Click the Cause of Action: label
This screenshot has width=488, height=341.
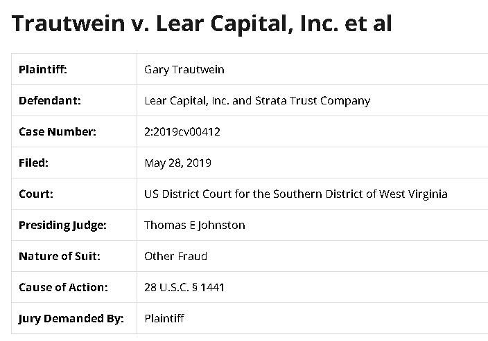click(x=63, y=287)
